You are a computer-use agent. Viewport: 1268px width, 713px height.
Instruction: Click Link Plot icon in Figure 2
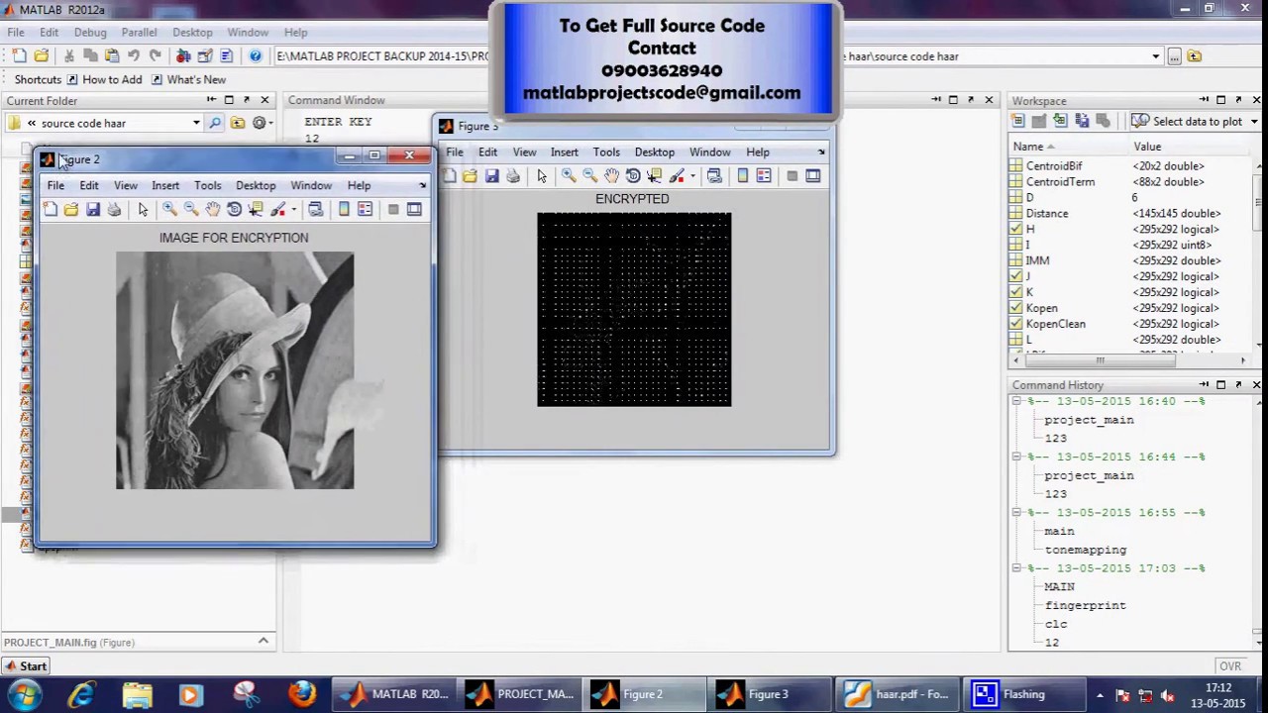pyautogui.click(x=315, y=209)
